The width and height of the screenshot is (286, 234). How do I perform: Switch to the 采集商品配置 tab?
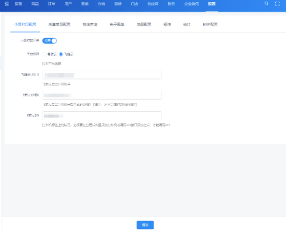coord(59,25)
